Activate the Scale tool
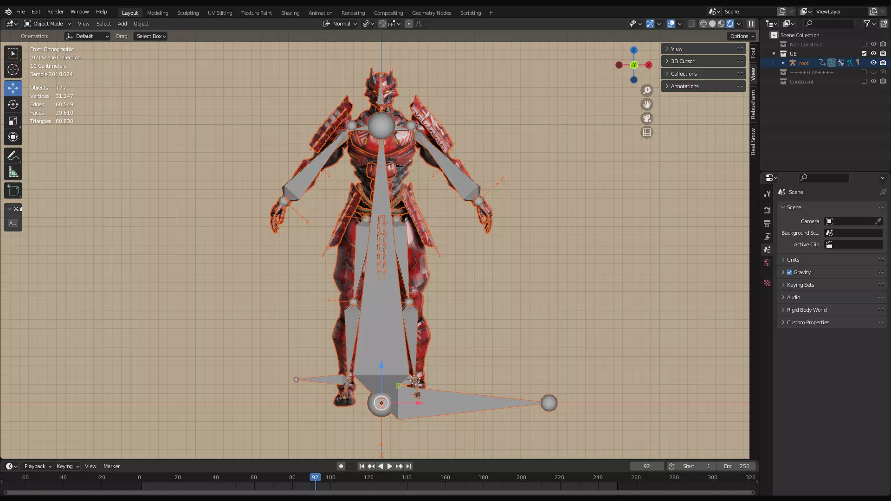 click(x=13, y=121)
